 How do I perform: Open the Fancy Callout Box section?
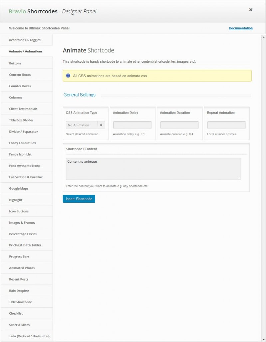[x=23, y=143]
